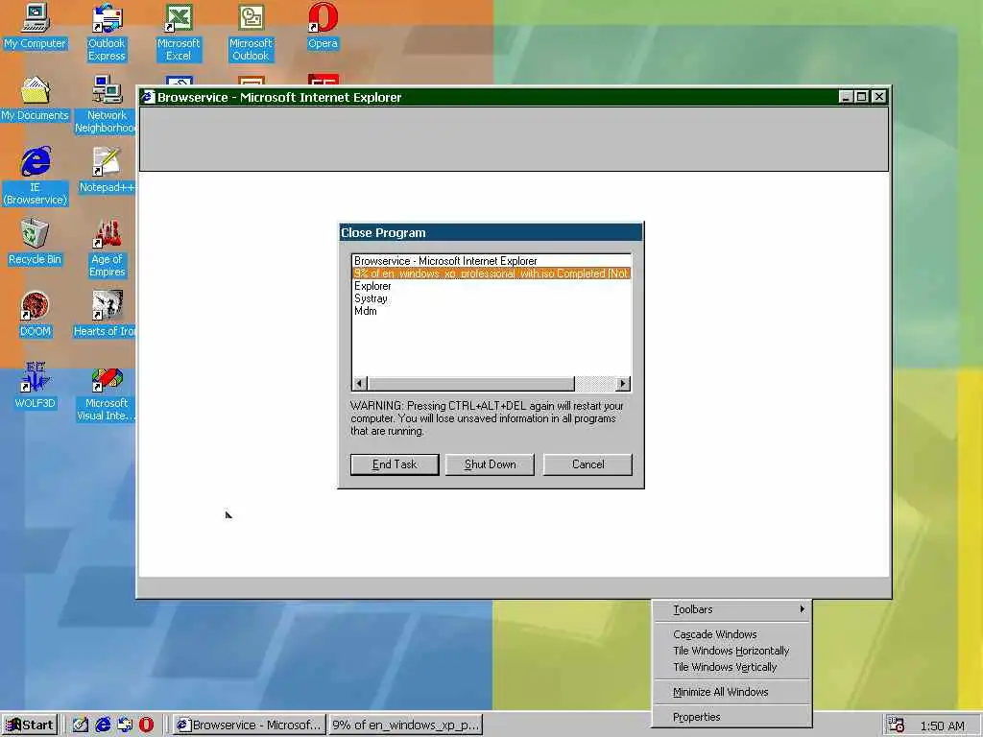Select Recycle Bin desktop icon
The image size is (983, 737).
(36, 243)
